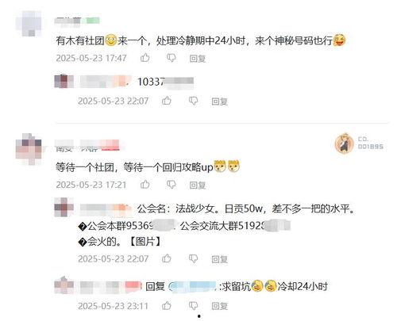Open the 【图片】 image link
The width and height of the screenshot is (397, 321).
point(145,241)
